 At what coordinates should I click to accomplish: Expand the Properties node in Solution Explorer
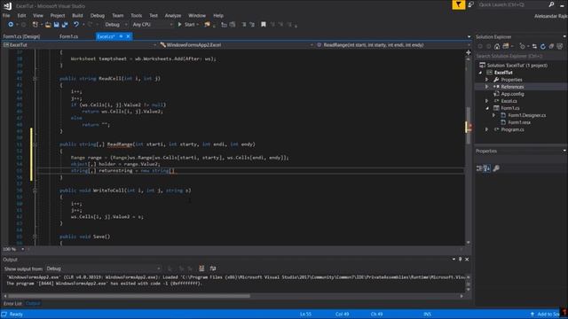487,80
